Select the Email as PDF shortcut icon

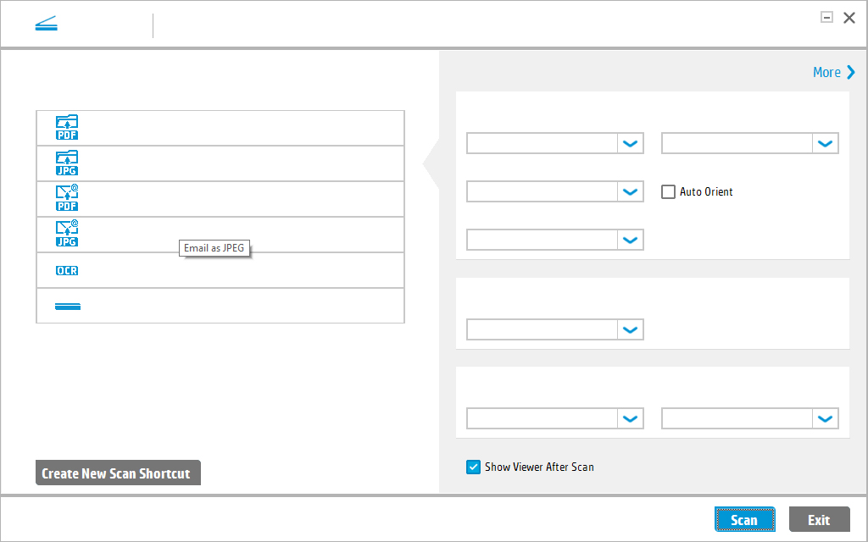click(x=67, y=198)
